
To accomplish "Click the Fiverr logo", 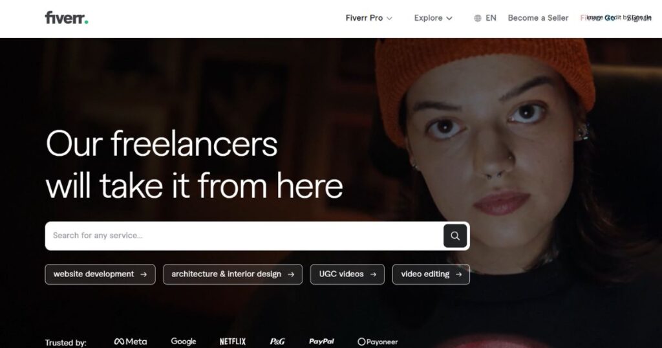I will (x=67, y=17).
